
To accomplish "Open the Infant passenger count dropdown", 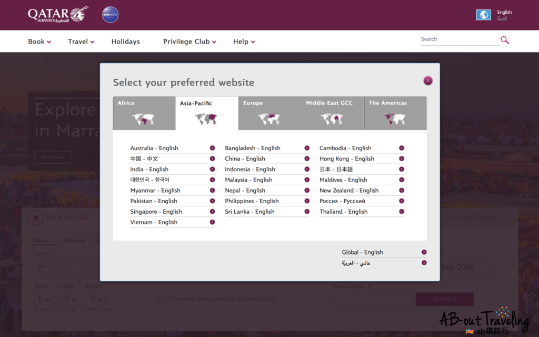I will 96,299.
